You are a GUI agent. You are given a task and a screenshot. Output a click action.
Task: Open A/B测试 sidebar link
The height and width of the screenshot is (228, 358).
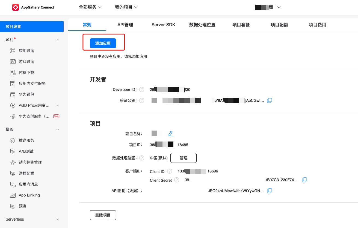point(26,151)
